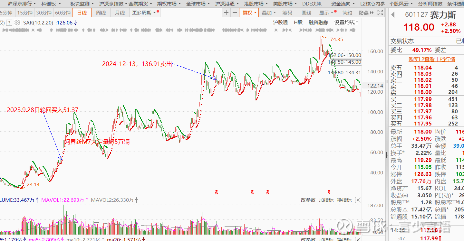Click the stock name 赛力斯
Screen dimensions: 464x241
444,15
